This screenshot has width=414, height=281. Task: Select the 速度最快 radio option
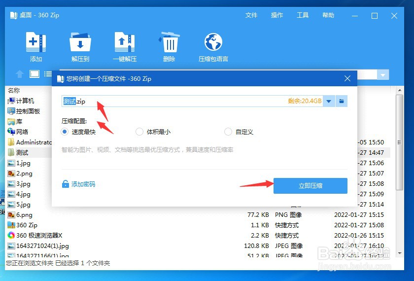[65, 132]
